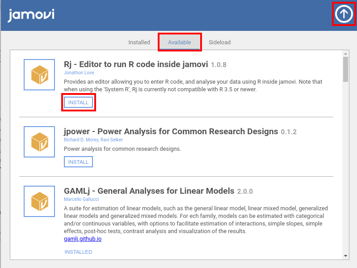Click the Rj module package icon

click(39, 75)
